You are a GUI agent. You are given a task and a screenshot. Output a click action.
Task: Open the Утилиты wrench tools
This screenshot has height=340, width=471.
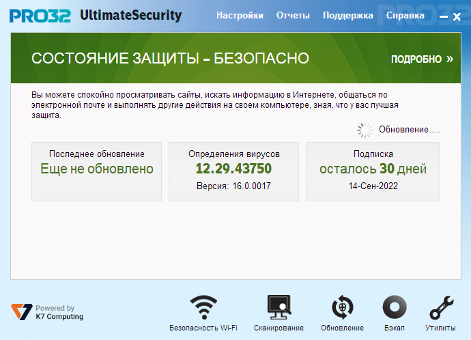pos(441,307)
